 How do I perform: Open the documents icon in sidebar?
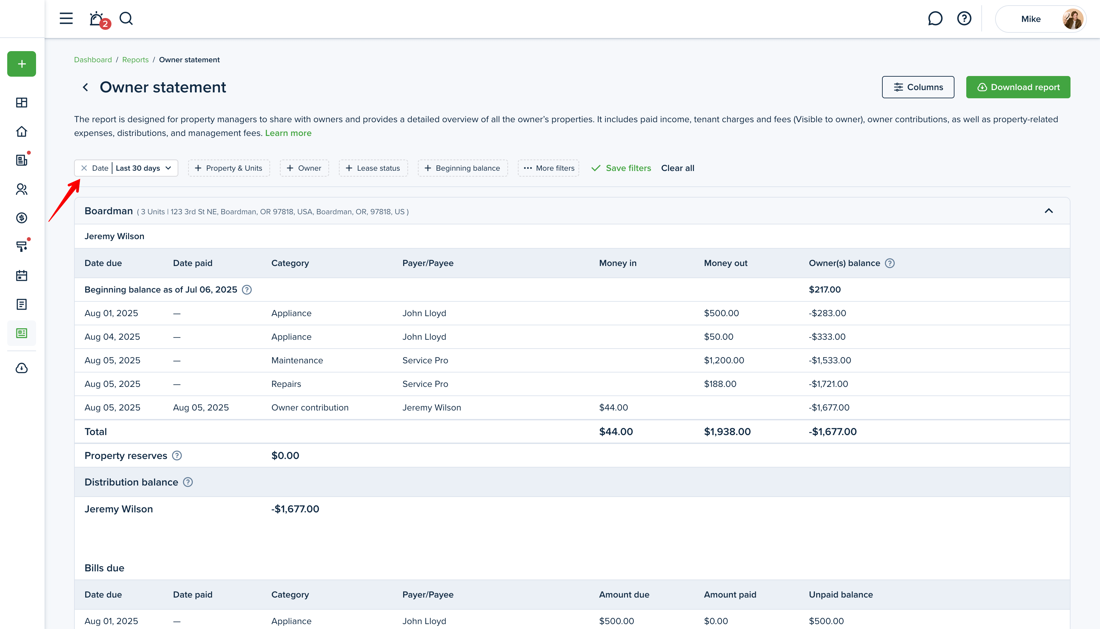[x=22, y=305]
